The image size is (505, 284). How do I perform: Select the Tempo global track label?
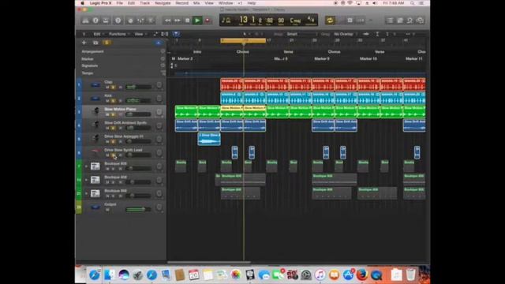[88, 73]
